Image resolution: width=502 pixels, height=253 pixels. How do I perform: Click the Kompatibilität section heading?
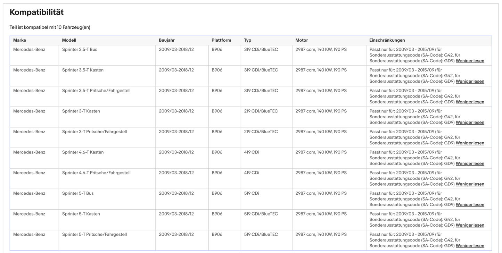[36, 12]
